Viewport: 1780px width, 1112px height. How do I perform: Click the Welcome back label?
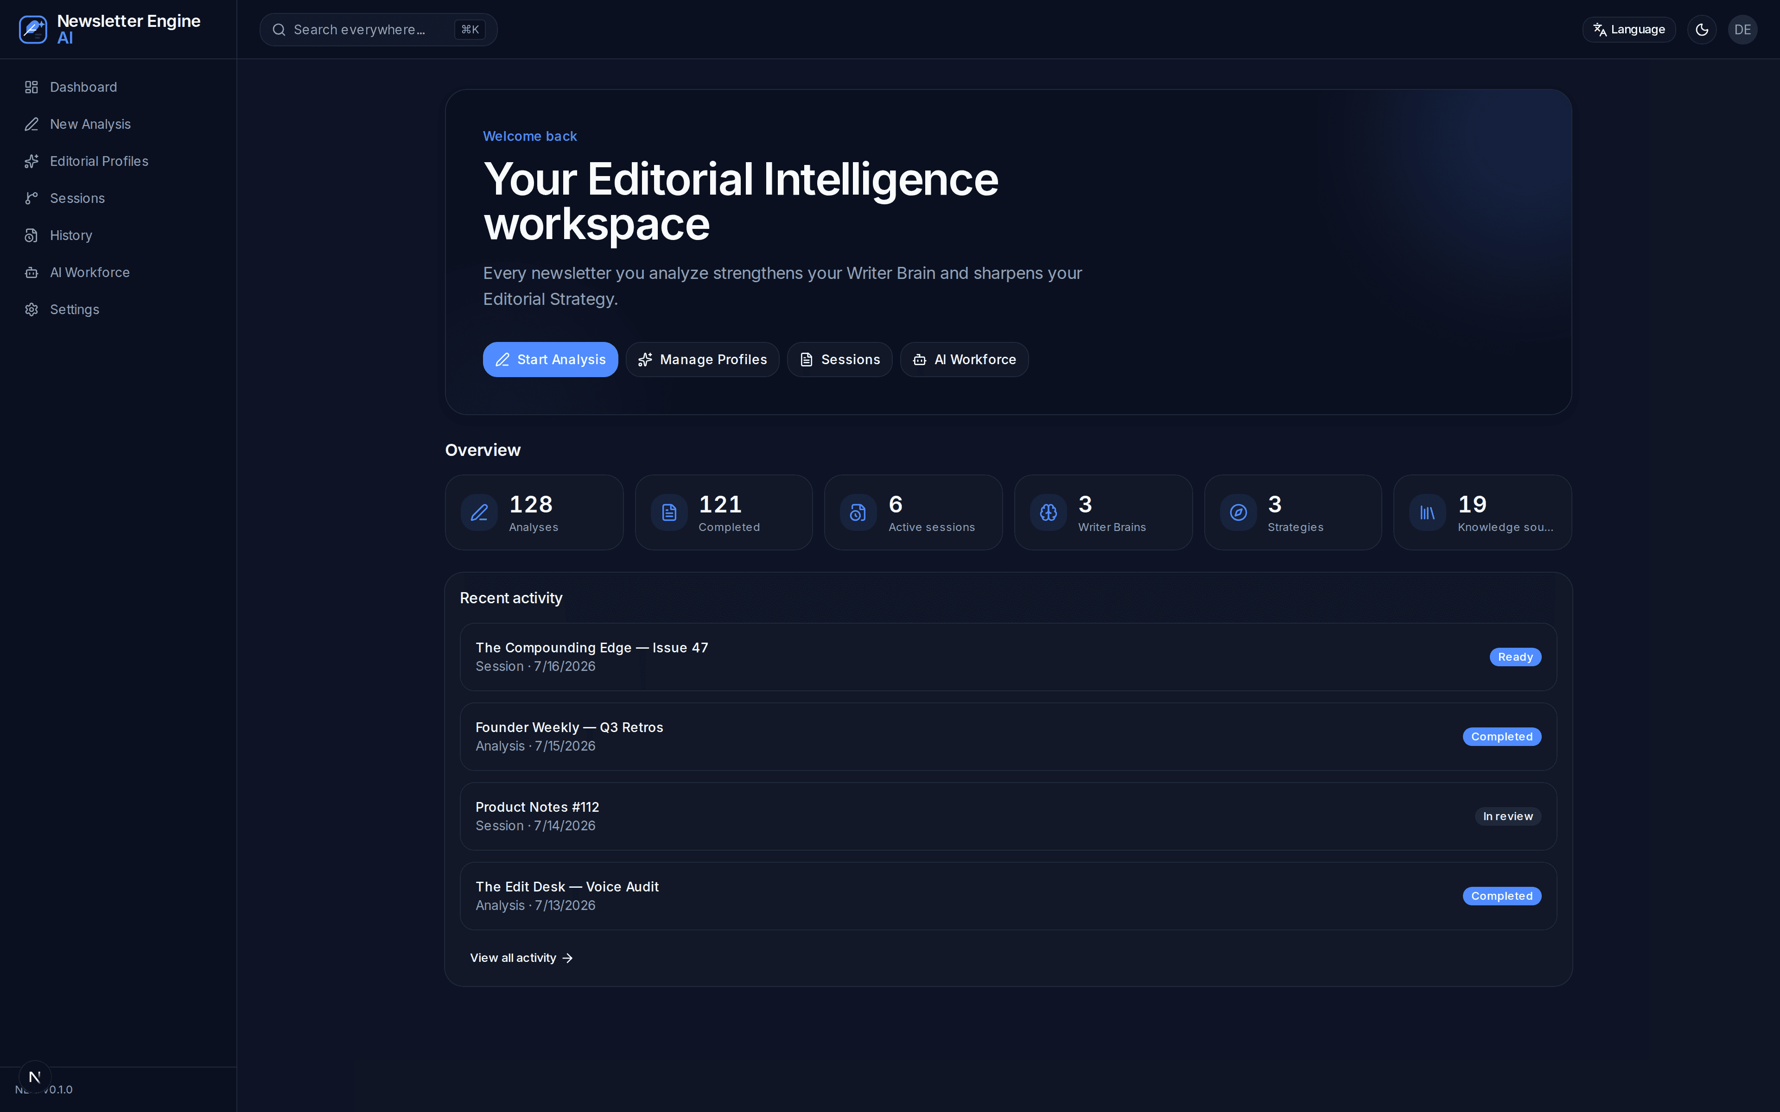pyautogui.click(x=529, y=136)
